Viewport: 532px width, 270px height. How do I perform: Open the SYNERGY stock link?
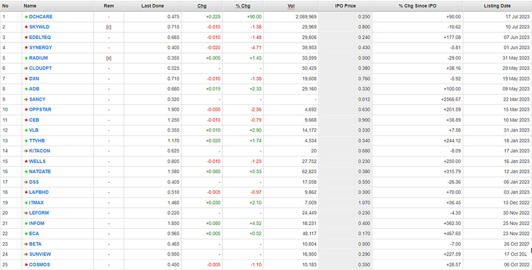point(40,48)
